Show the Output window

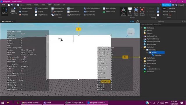tap(39, 12)
